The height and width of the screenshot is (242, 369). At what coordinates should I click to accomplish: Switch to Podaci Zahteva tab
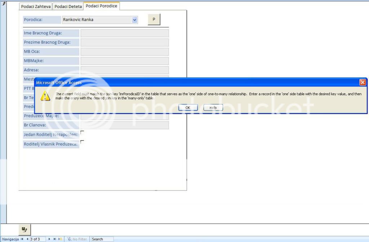36,6
